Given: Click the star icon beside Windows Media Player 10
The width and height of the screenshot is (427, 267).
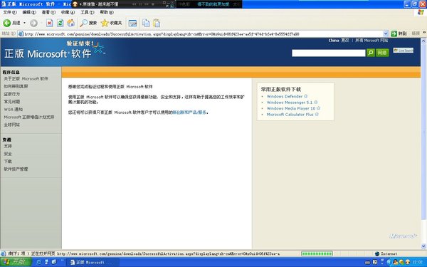Looking at the screenshot, I should point(318,108).
